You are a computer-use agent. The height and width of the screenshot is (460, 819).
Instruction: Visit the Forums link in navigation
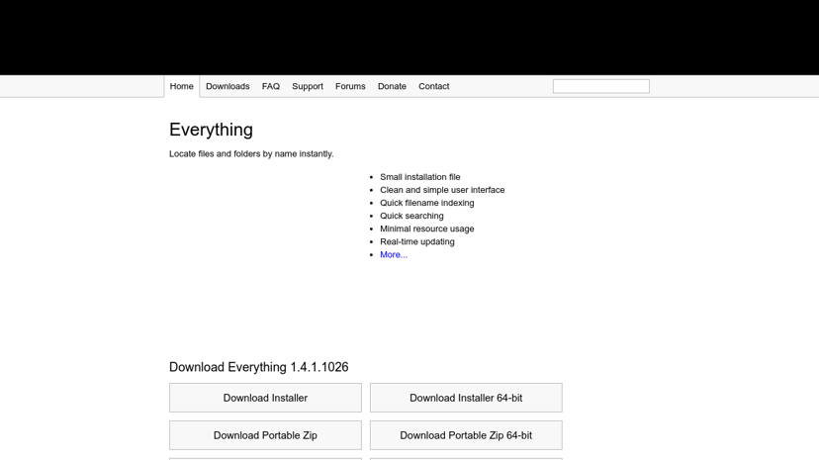tap(350, 86)
